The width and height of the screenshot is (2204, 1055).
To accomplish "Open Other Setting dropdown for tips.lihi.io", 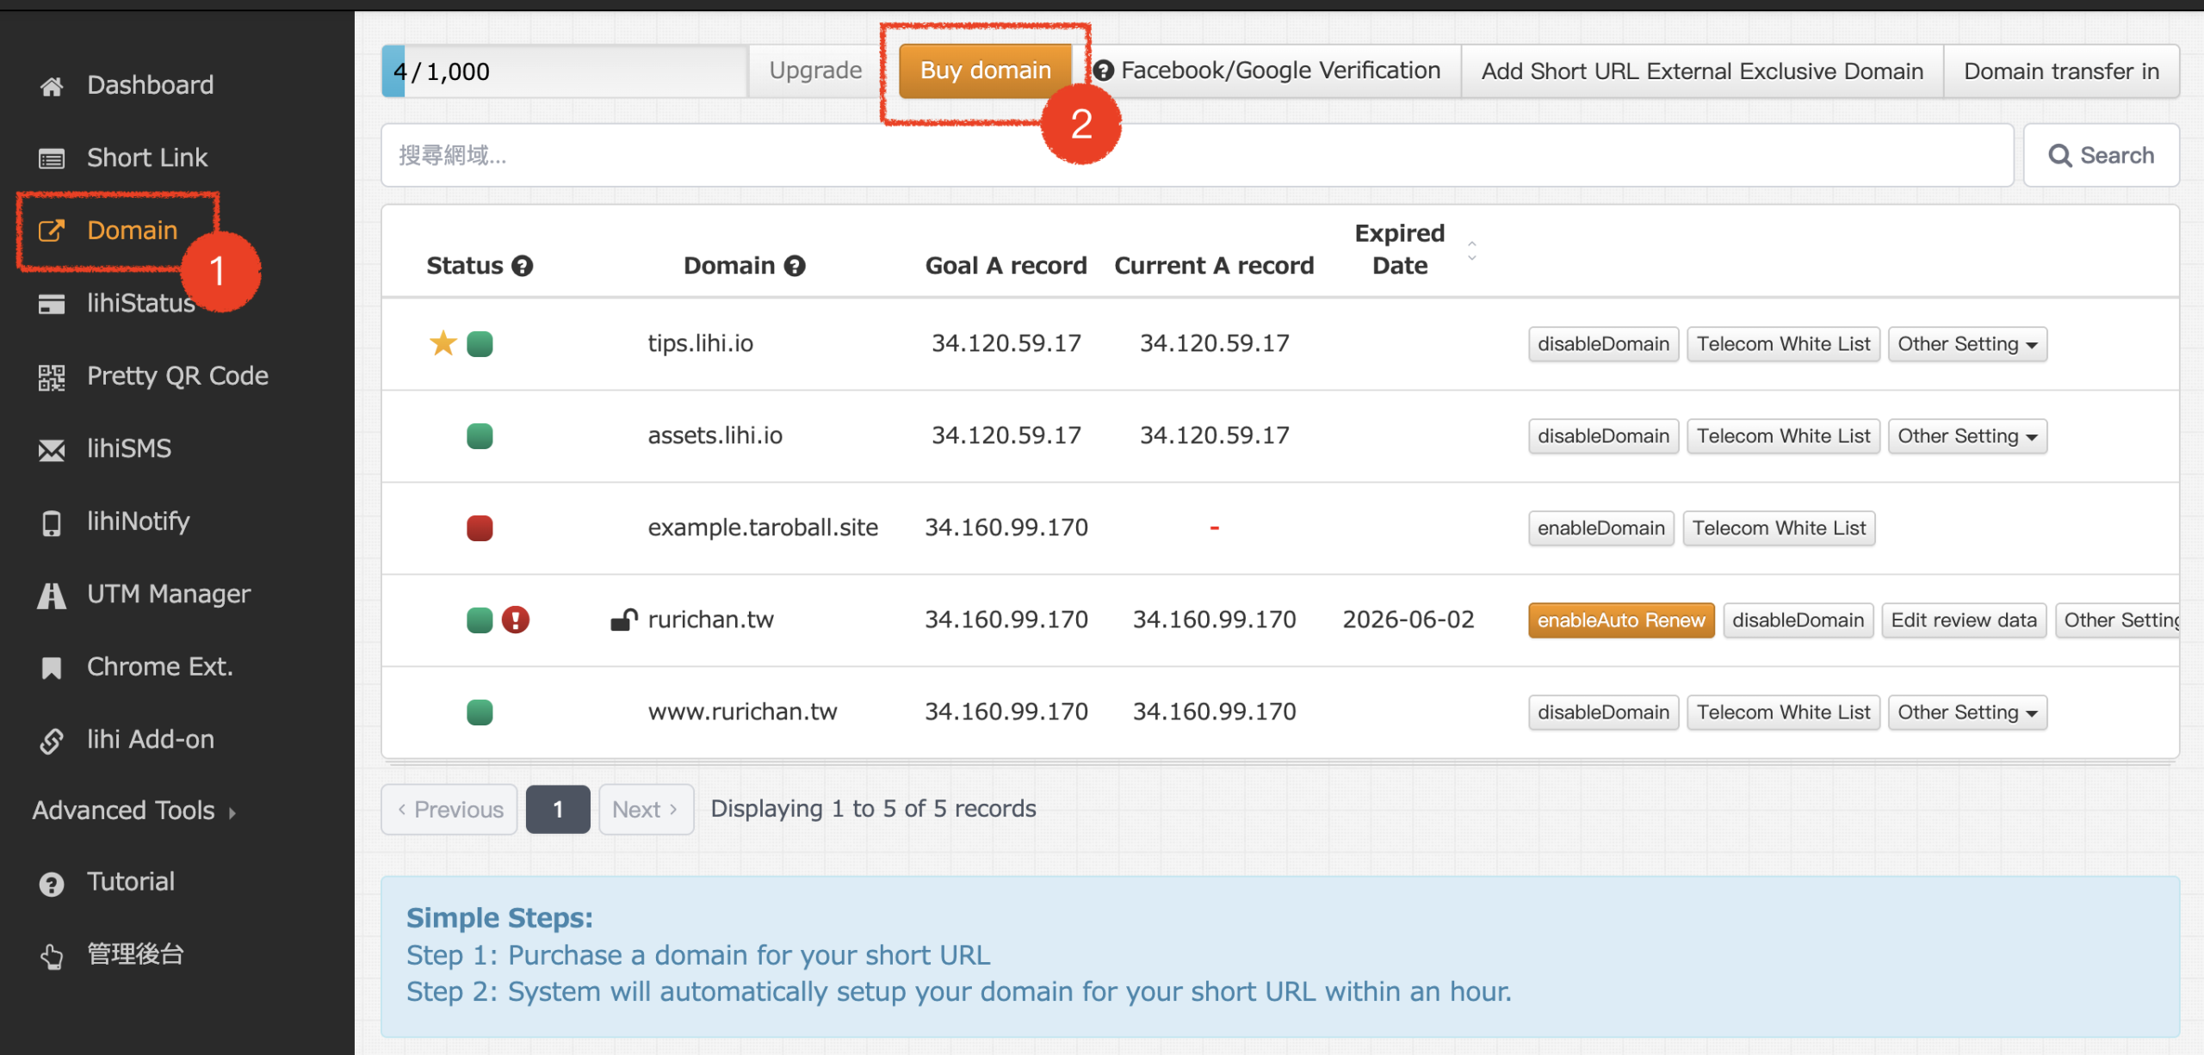I will pos(1966,344).
